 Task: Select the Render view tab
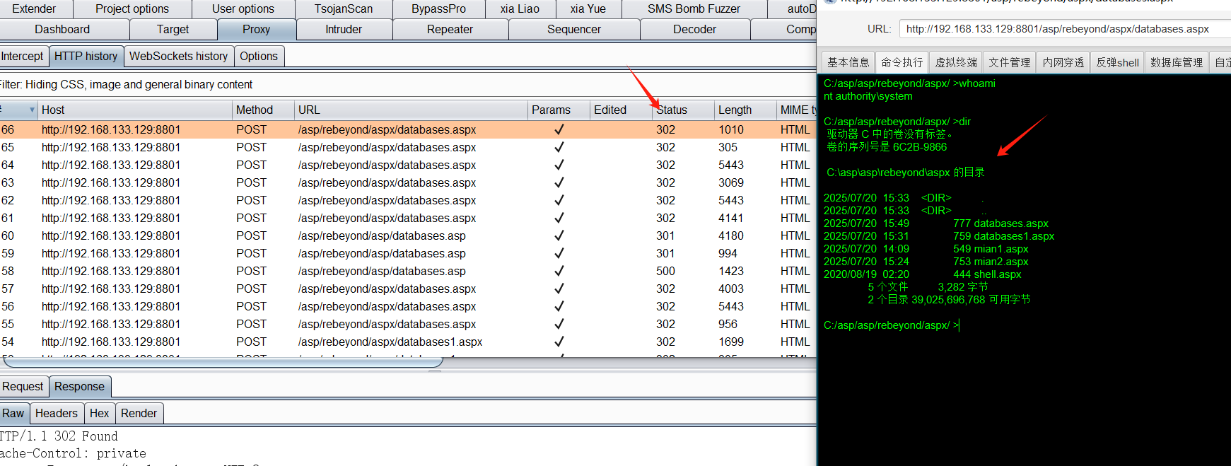coord(139,413)
